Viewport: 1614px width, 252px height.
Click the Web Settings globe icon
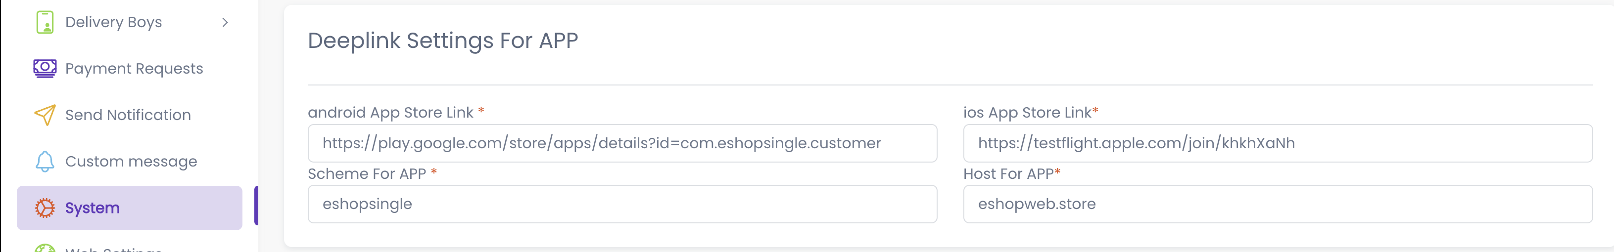[45, 248]
